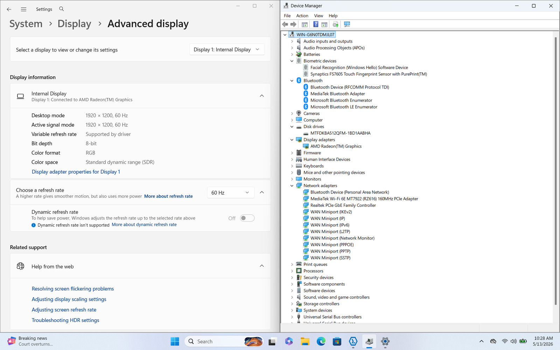This screenshot has height=350, width=560.
Task: Open Adjusting screen refresh rate link
Action: pos(64,310)
